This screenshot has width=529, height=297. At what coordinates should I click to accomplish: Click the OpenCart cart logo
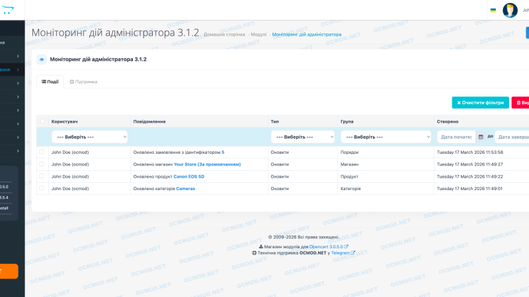[7, 10]
